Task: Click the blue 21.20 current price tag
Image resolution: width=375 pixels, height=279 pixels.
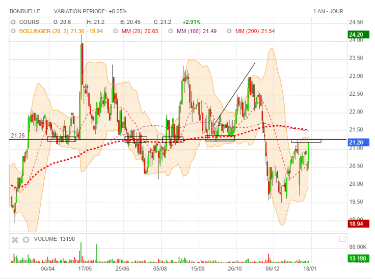Action: [x=358, y=143]
